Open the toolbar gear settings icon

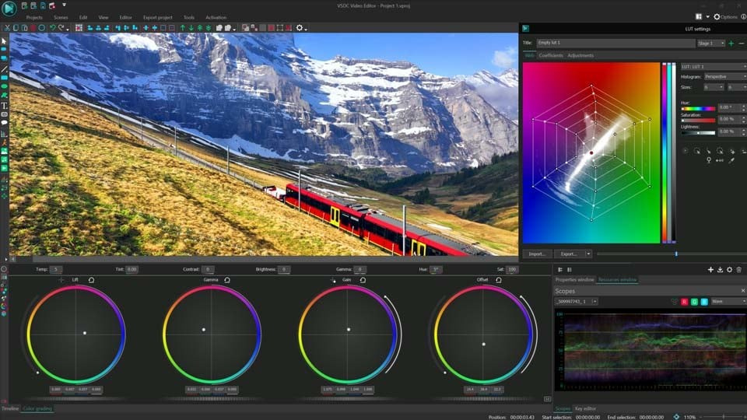coord(299,28)
